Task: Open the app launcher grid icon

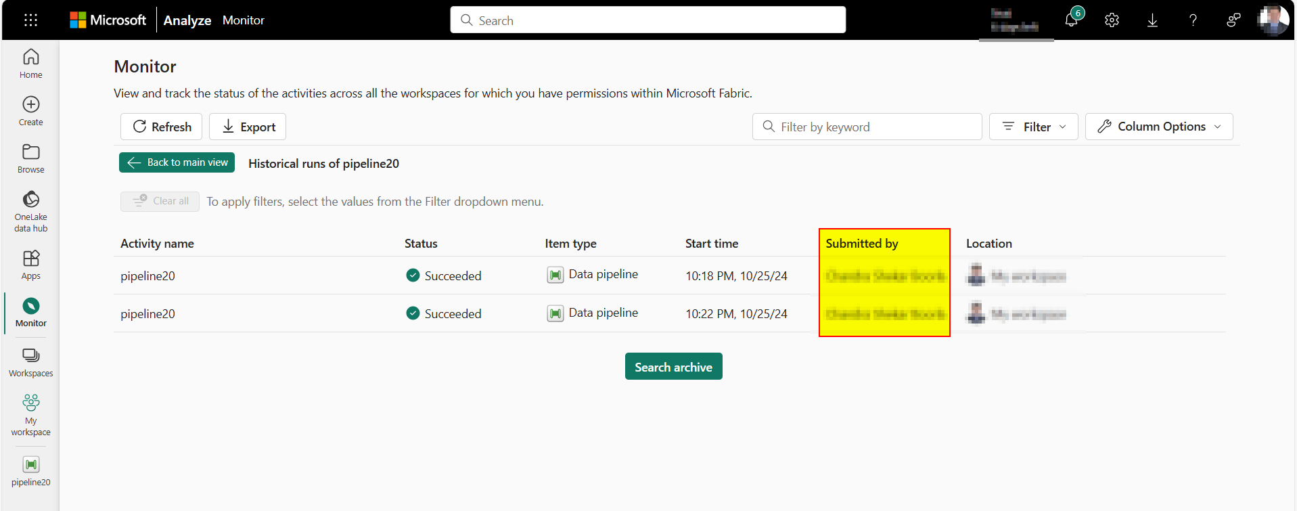Action: 30,20
